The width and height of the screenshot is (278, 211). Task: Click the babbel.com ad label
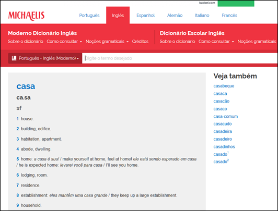[x=207, y=3]
